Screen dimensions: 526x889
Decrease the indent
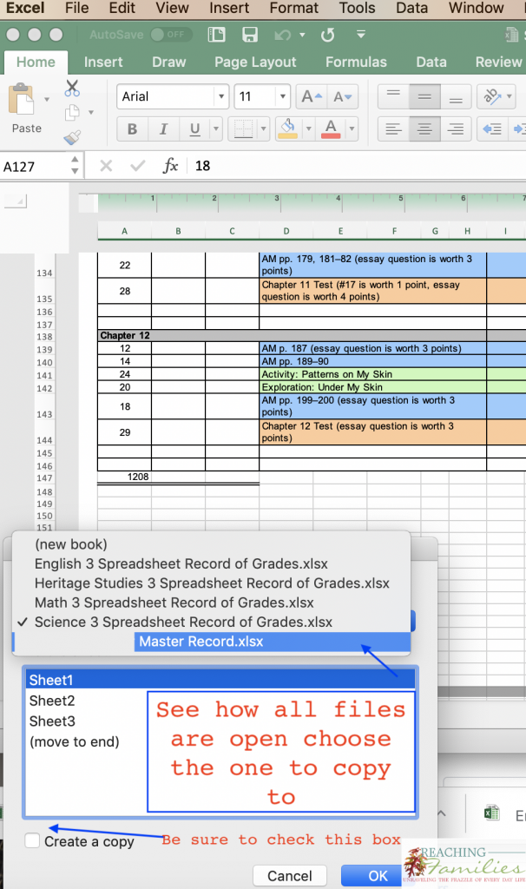492,129
